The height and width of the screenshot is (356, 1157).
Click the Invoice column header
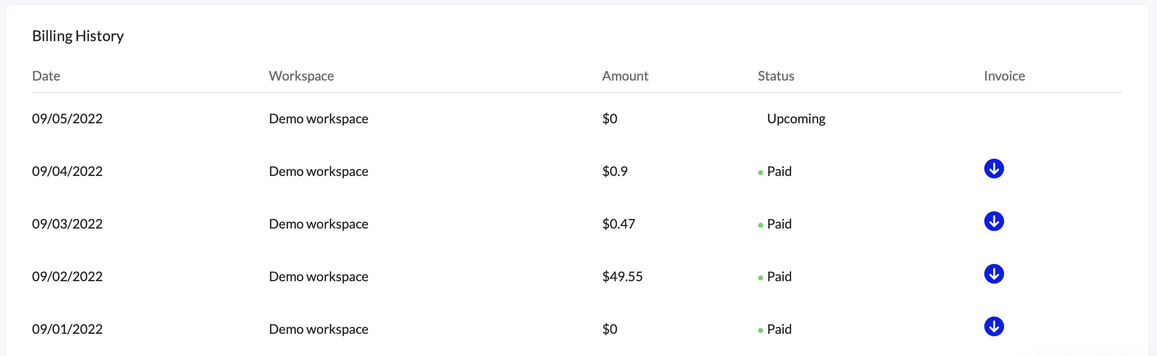1004,76
